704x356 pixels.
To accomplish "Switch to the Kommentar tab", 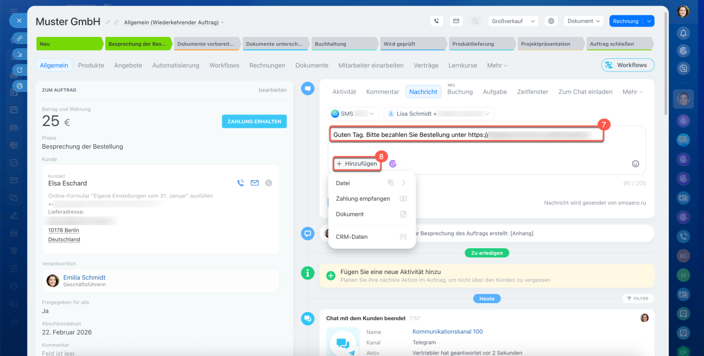I will click(382, 92).
